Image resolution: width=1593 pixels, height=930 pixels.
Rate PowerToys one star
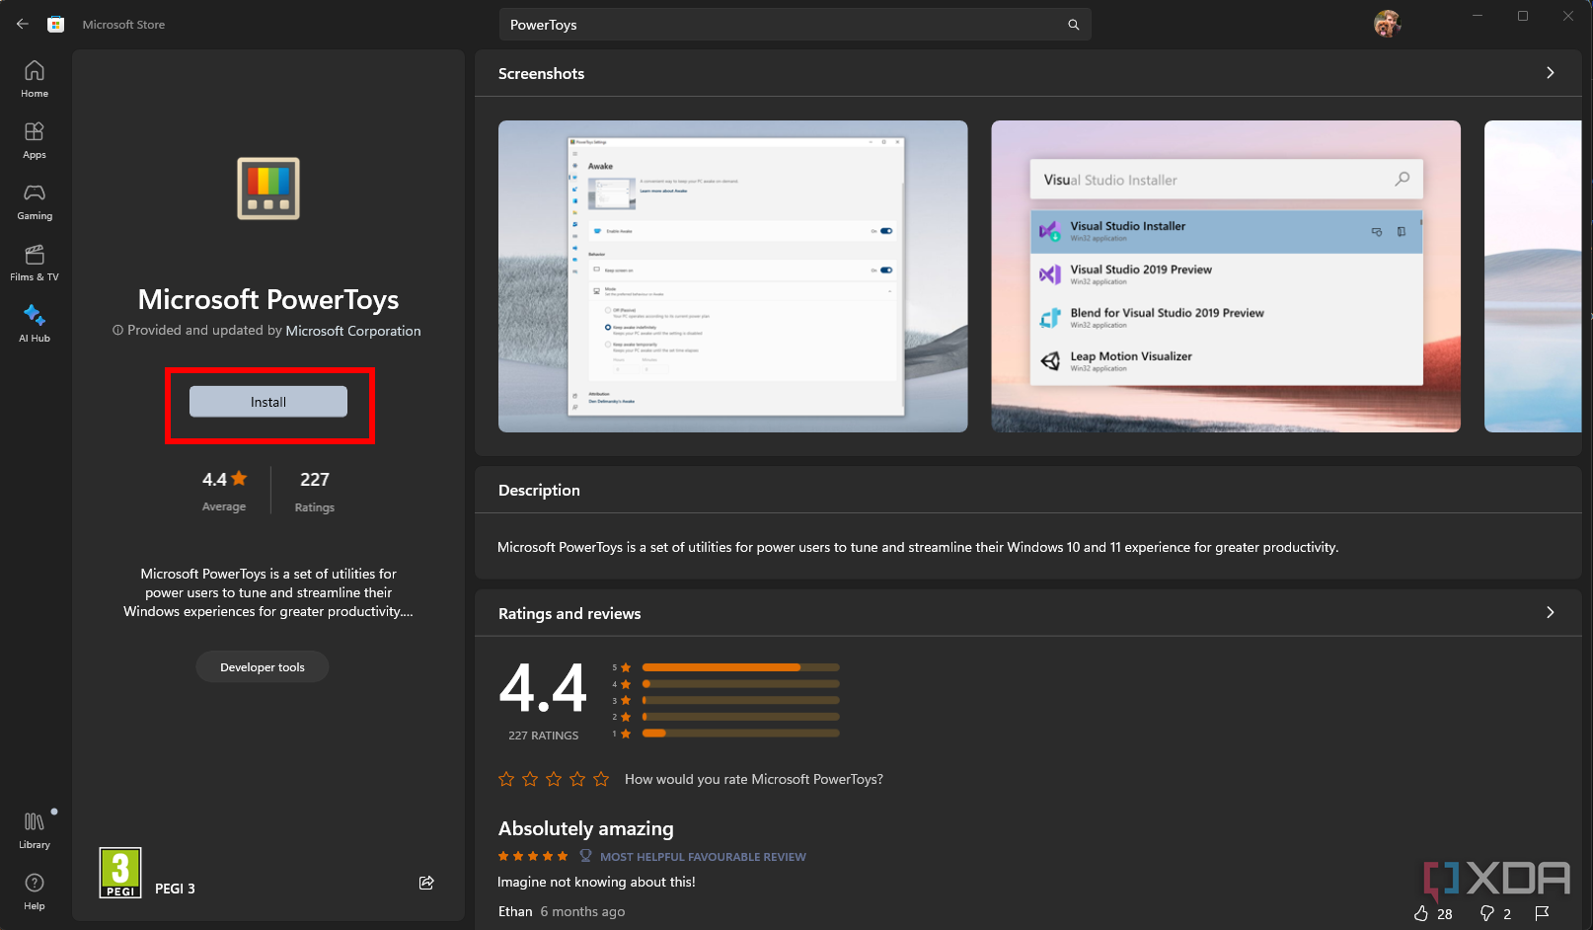[x=506, y=779]
